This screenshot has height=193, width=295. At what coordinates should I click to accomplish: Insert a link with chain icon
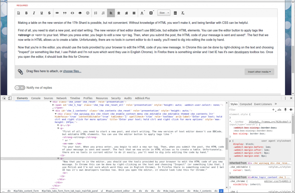tap(57, 13)
